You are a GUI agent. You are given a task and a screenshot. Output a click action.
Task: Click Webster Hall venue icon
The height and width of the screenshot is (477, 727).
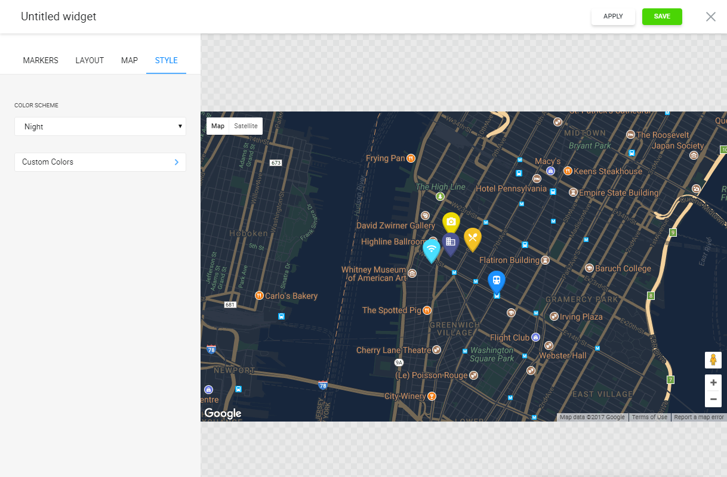pyautogui.click(x=549, y=346)
